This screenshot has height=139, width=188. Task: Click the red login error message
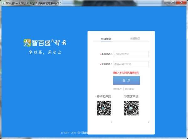coord(126,73)
